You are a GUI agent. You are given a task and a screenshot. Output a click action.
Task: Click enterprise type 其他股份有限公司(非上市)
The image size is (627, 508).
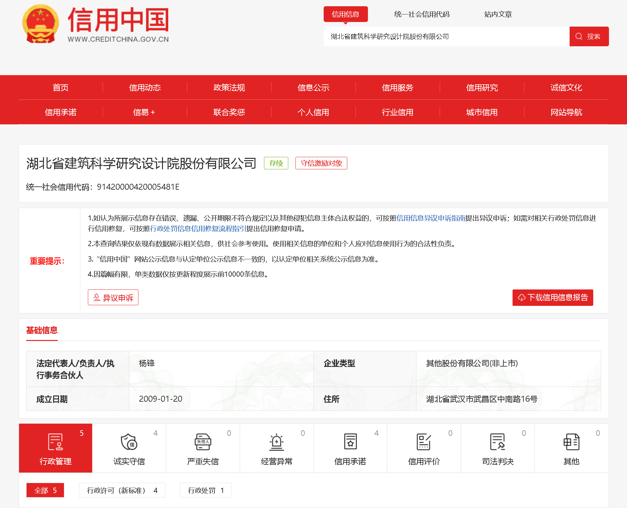point(472,363)
